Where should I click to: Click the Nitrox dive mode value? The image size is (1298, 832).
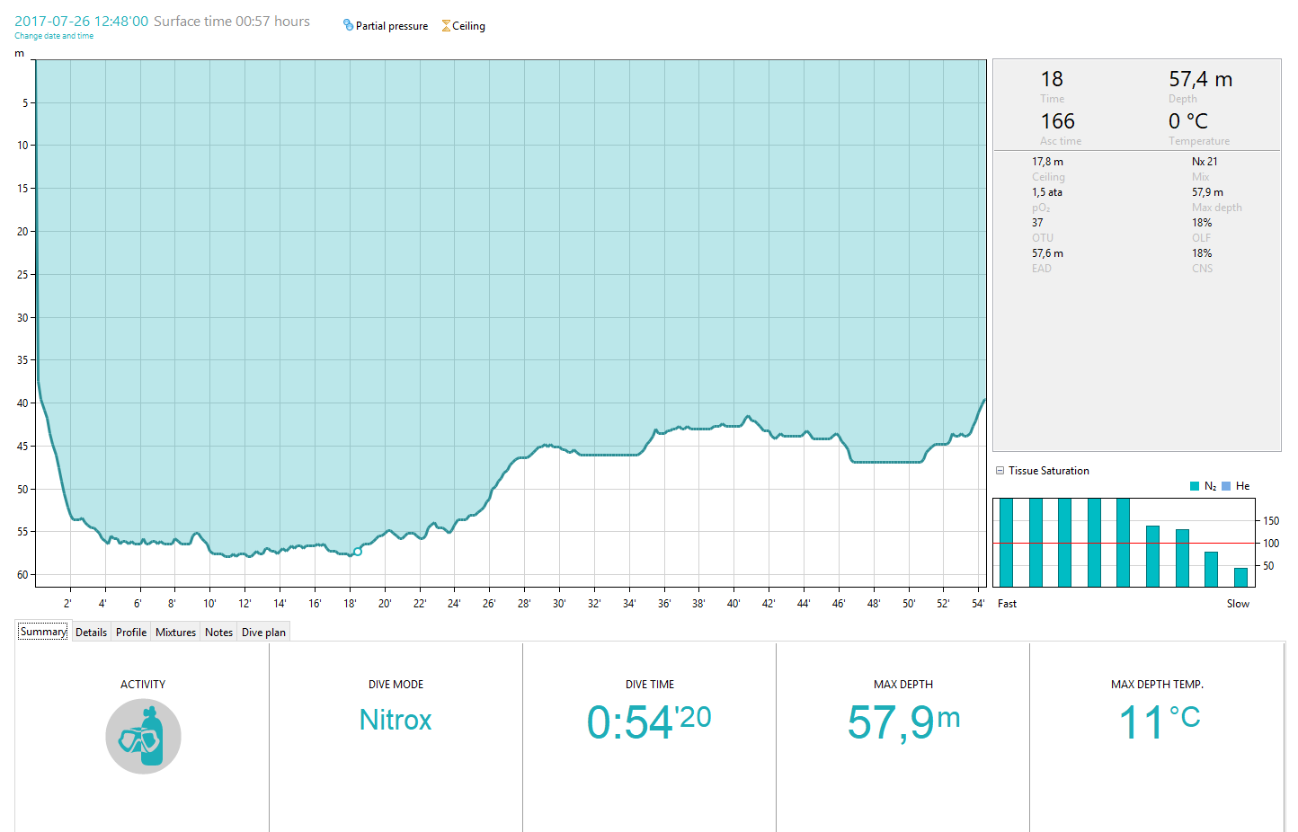pyautogui.click(x=396, y=720)
